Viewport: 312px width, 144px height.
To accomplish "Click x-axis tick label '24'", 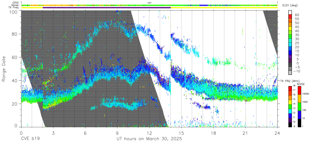I will 277,133.
